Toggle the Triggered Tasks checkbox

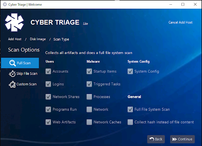(89, 84)
